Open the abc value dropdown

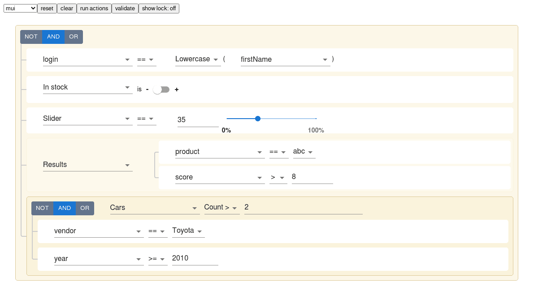click(x=304, y=152)
